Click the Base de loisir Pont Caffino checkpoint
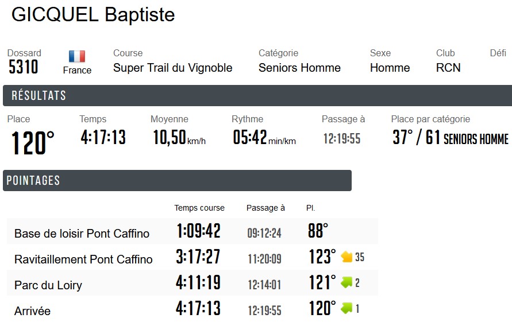This screenshot has height=322, width=512. [x=82, y=234]
